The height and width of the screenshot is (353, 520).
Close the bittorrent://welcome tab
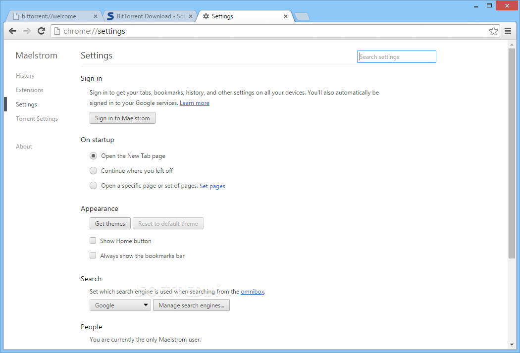point(96,16)
